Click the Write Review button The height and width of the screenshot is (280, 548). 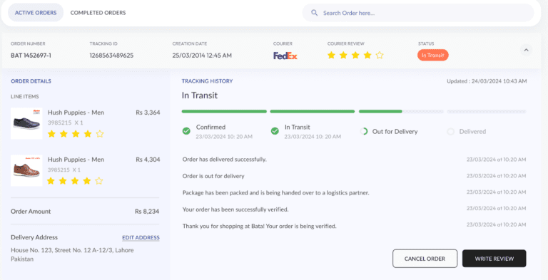pos(494,259)
